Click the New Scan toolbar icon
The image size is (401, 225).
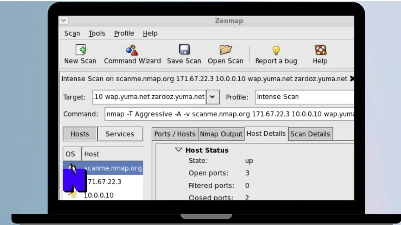point(81,50)
